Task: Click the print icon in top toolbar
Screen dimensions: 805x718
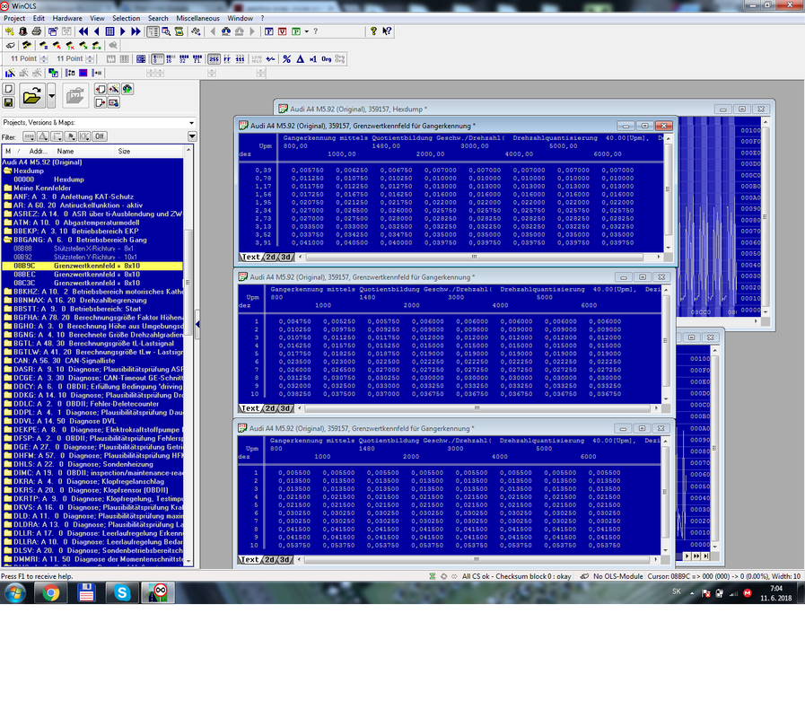Action: (36, 31)
